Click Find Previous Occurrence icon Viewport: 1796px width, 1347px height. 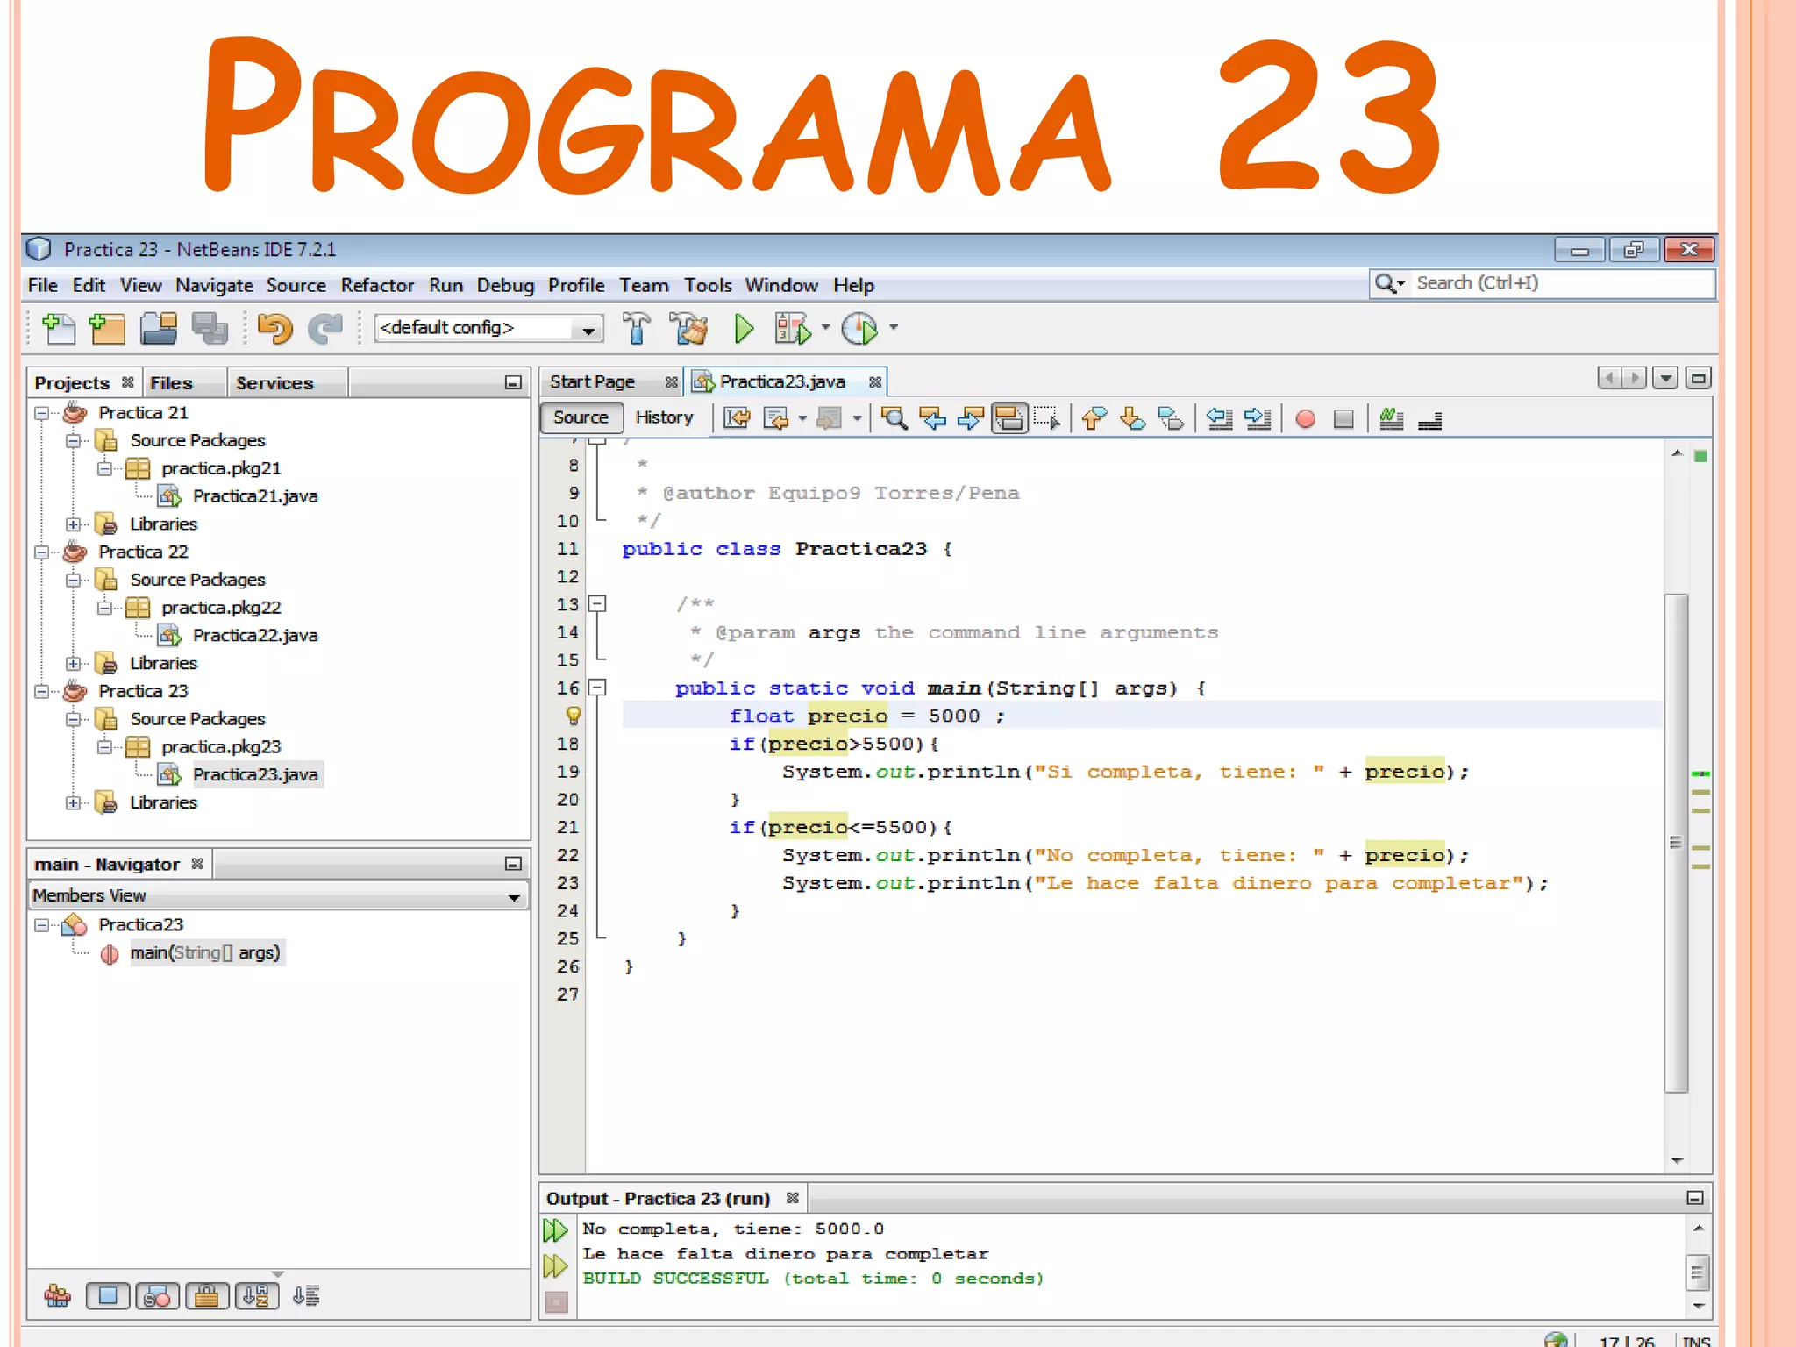pyautogui.click(x=932, y=419)
